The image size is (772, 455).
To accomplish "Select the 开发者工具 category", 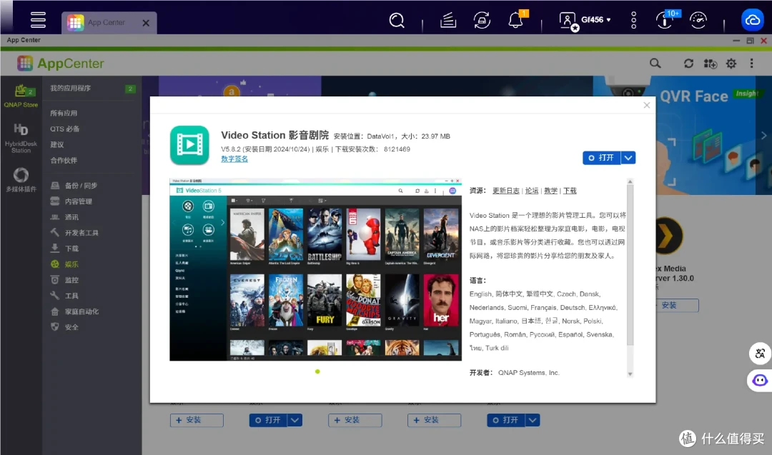I will 74,233.
